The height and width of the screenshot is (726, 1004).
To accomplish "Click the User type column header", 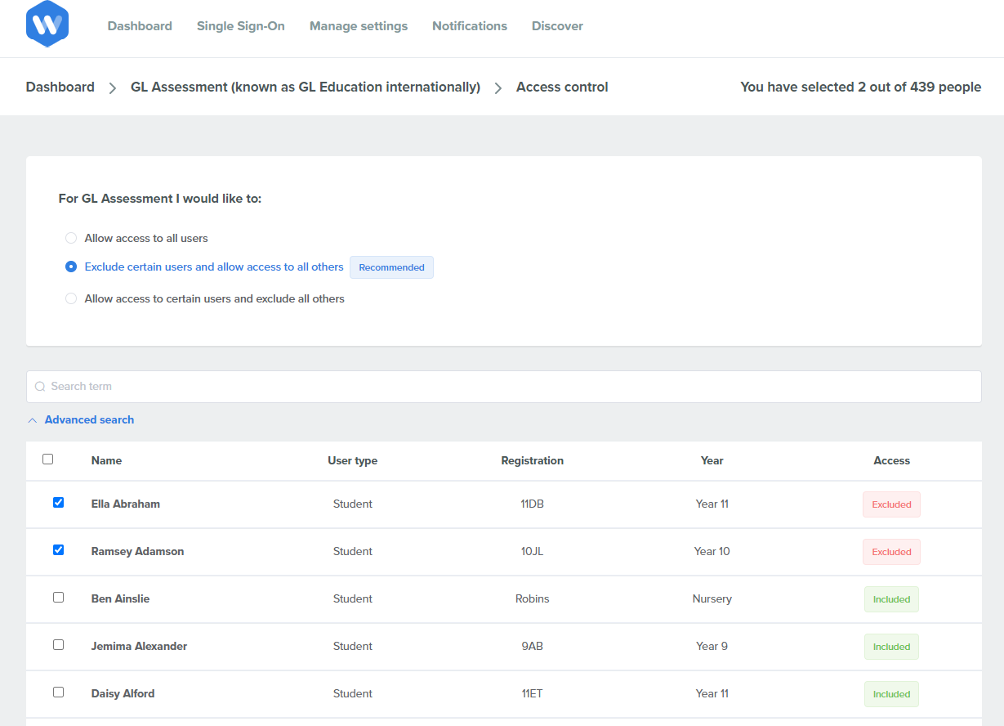I will point(353,460).
